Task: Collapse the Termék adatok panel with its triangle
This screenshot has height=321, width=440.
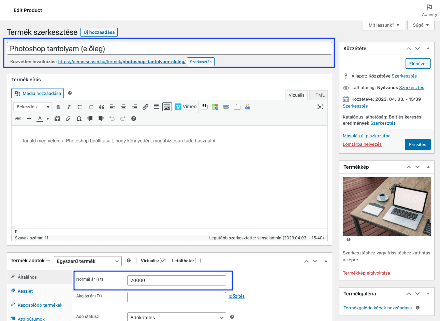Action: (326, 261)
